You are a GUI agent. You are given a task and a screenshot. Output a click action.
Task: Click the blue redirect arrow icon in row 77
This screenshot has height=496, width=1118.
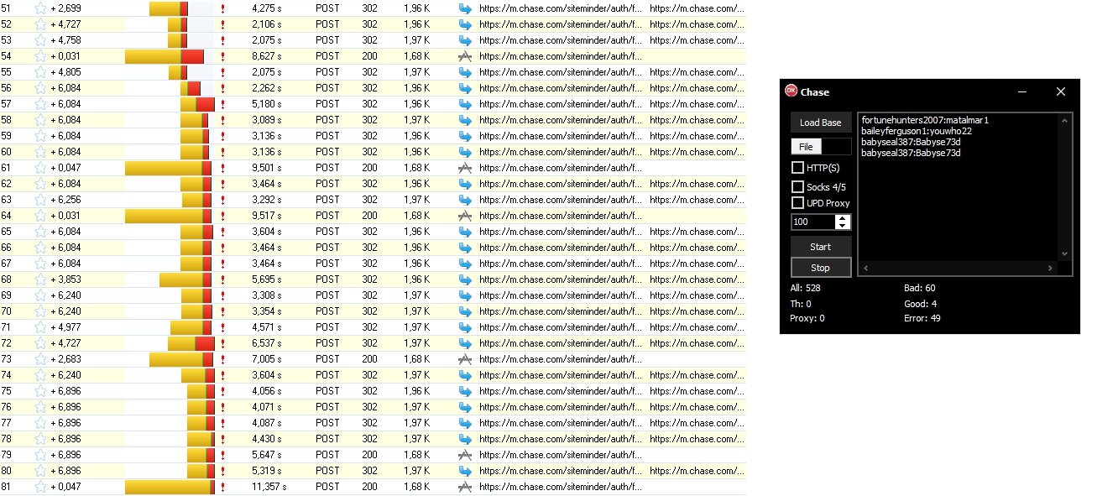click(x=465, y=423)
